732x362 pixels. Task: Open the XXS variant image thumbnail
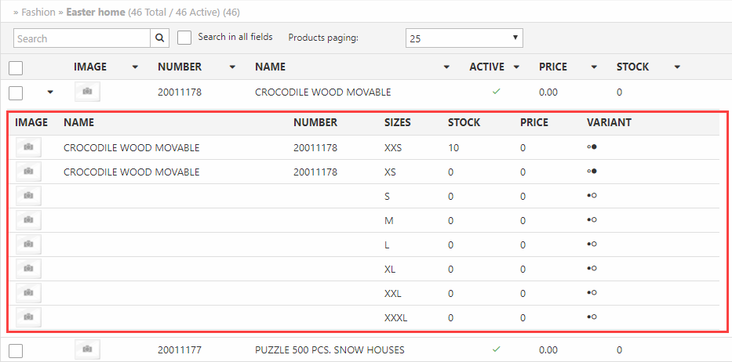click(x=28, y=147)
